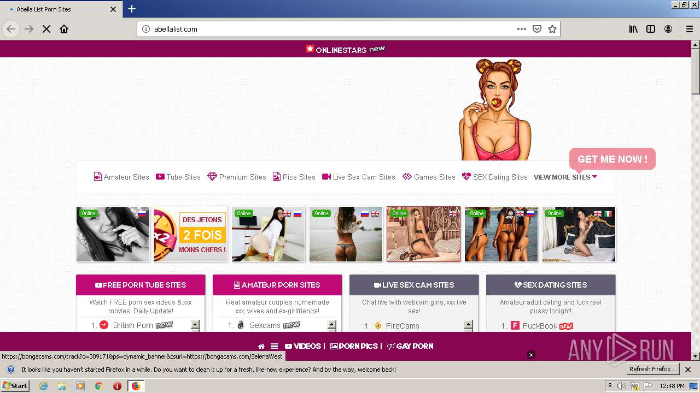This screenshot has width=700, height=393.
Task: Open the Firefox Library
Action: point(633,29)
